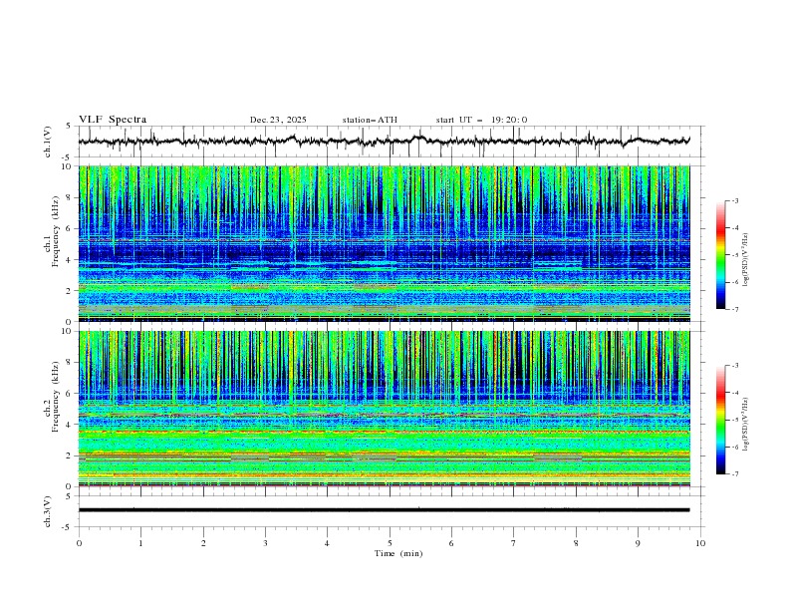Click time axis tick label "10"
The width and height of the screenshot is (789, 610).
[700, 543]
